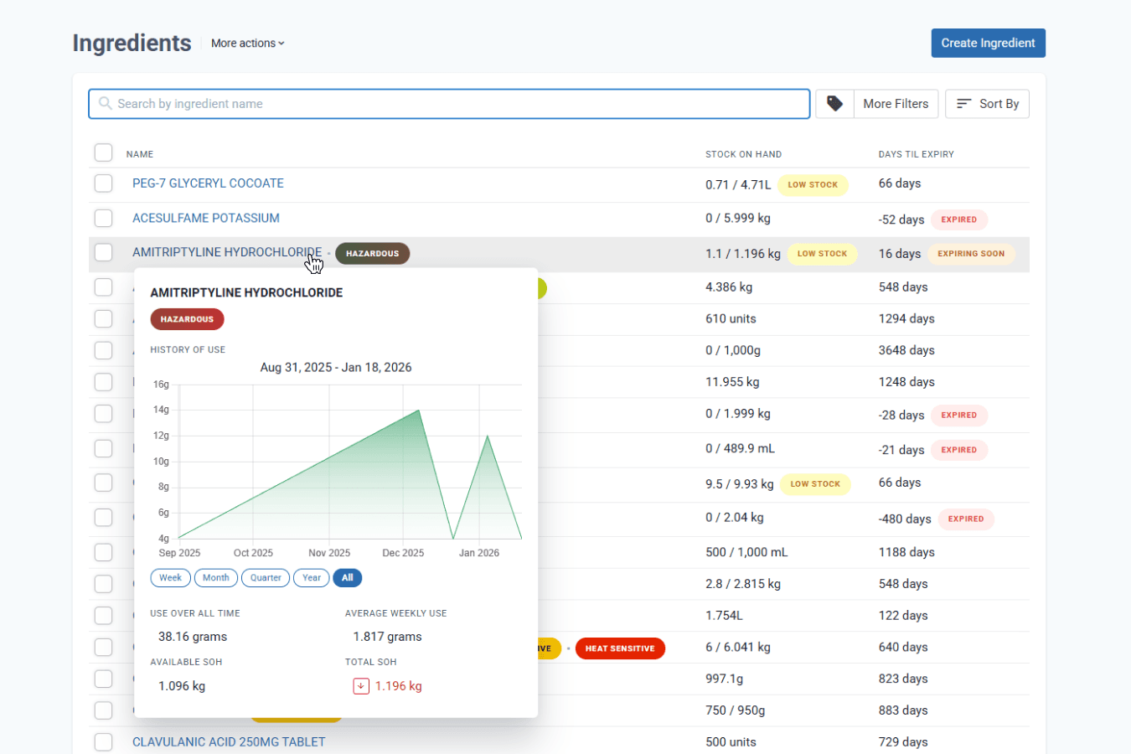
Task: Click the red down-arrow icon beside 1.196 kg
Action: [361, 686]
